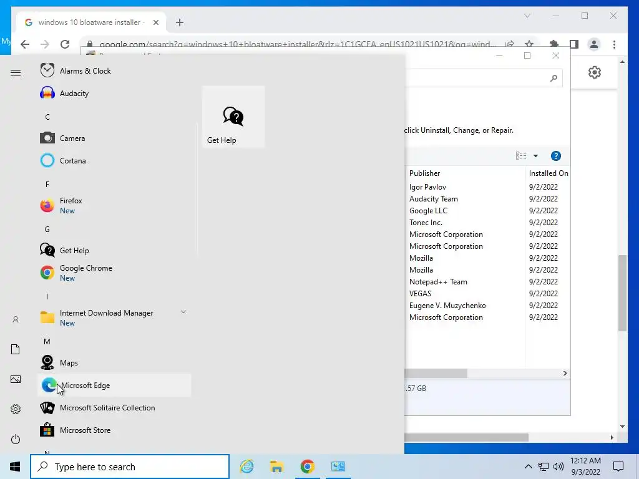
Task: Bookmark this page with the star icon
Action: click(x=529, y=44)
